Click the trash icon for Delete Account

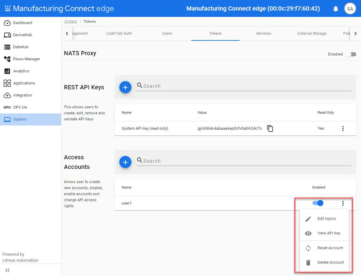308,262
